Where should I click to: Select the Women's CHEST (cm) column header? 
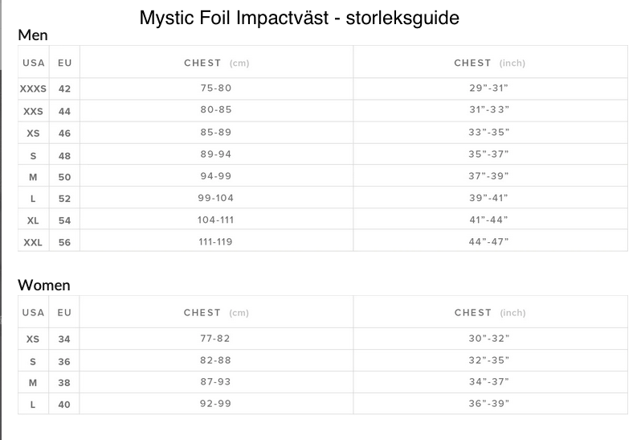pos(216,313)
